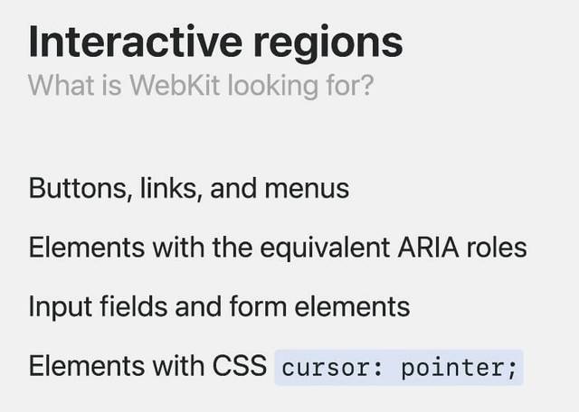579x412 pixels.
Task: Click the highlighted "cursor: pointer;" code snippet
Action: click(399, 368)
